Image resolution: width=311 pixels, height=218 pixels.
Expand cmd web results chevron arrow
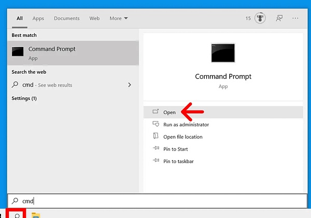point(129,85)
